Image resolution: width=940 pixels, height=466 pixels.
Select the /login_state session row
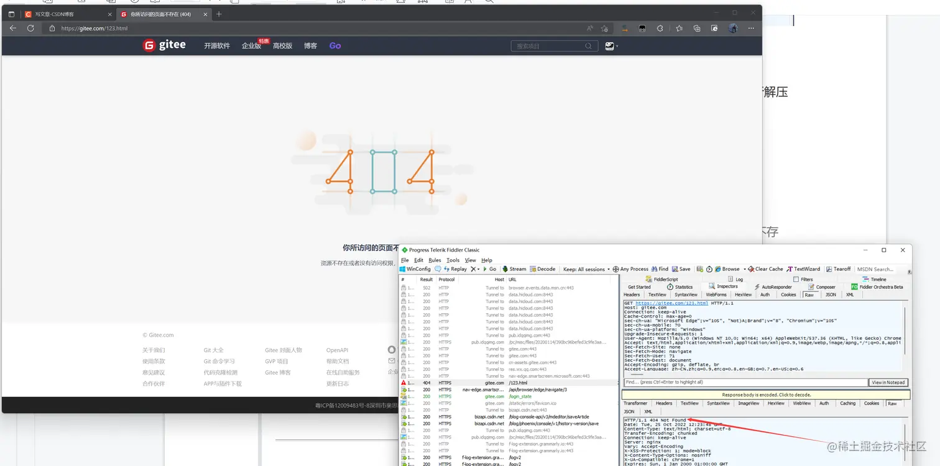510,396
